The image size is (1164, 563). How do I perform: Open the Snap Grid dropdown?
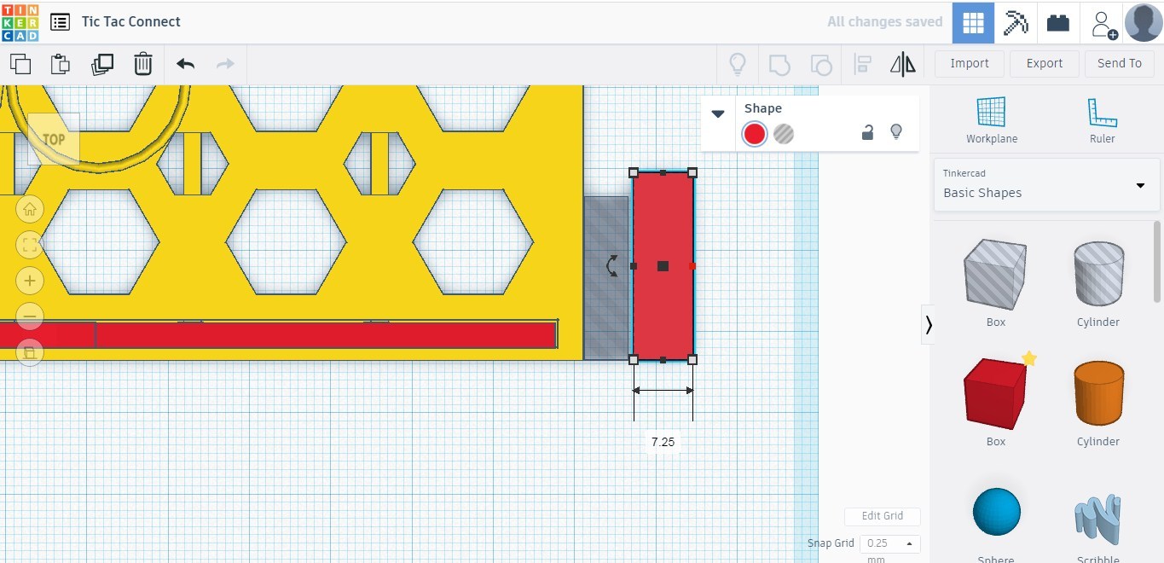pyautogui.click(x=889, y=543)
